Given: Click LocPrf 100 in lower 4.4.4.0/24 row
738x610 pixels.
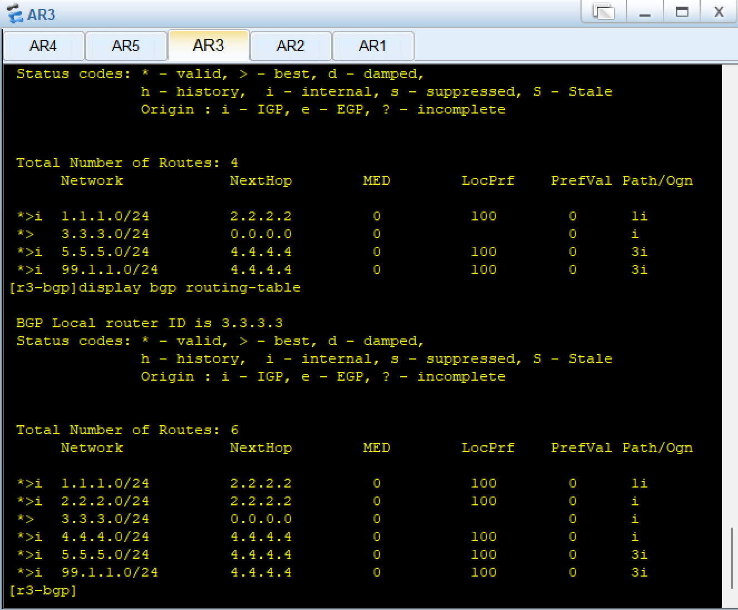Looking at the screenshot, I should point(484,537).
